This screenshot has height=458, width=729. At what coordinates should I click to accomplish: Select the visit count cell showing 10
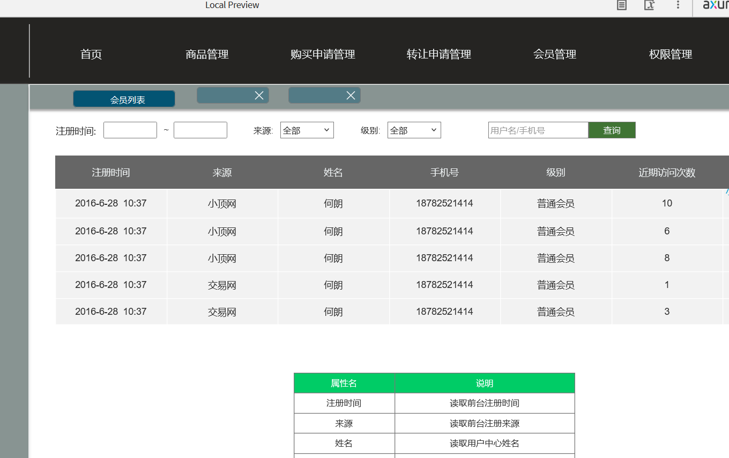click(x=667, y=203)
